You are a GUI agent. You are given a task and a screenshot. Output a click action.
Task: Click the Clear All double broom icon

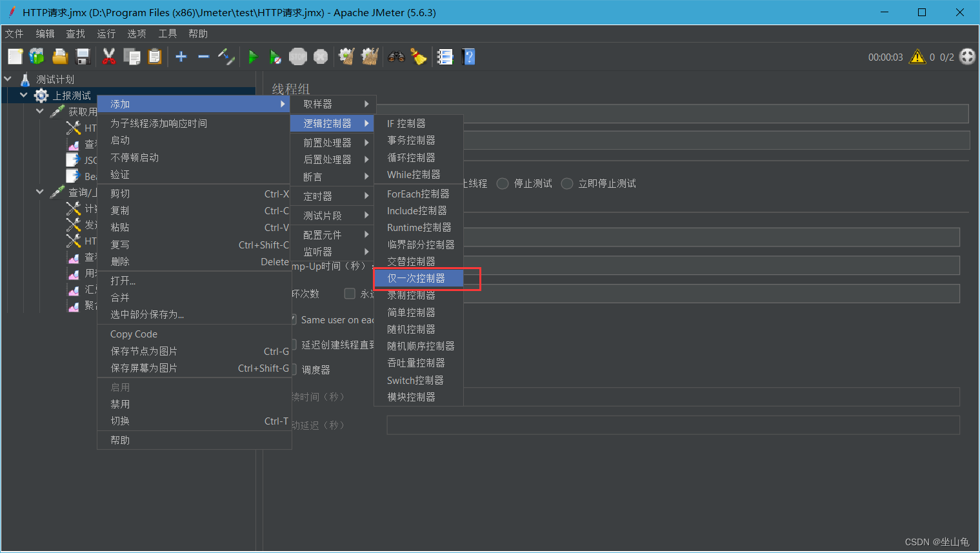pos(370,57)
